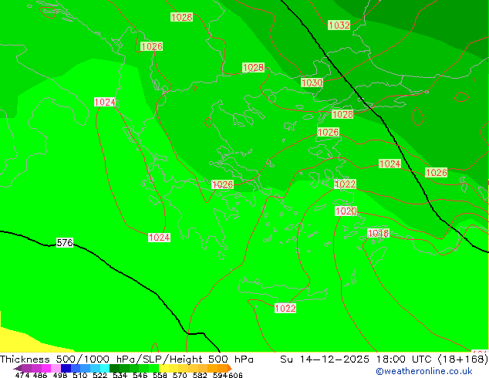Pick the darkest green legend swatch
The height and width of the screenshot is (378, 489).
tap(114, 368)
